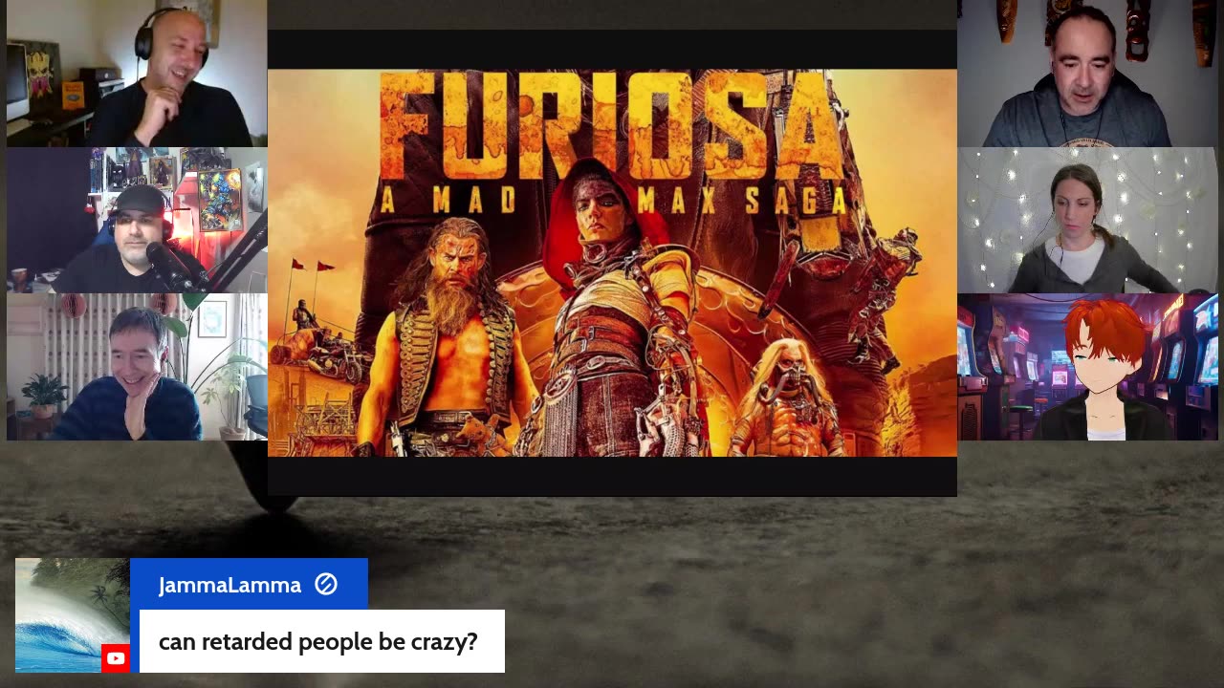Screen dimensions: 1224x688
Task: Select webcam feed of man with cap and microphone
Action: pyautogui.click(x=137, y=221)
